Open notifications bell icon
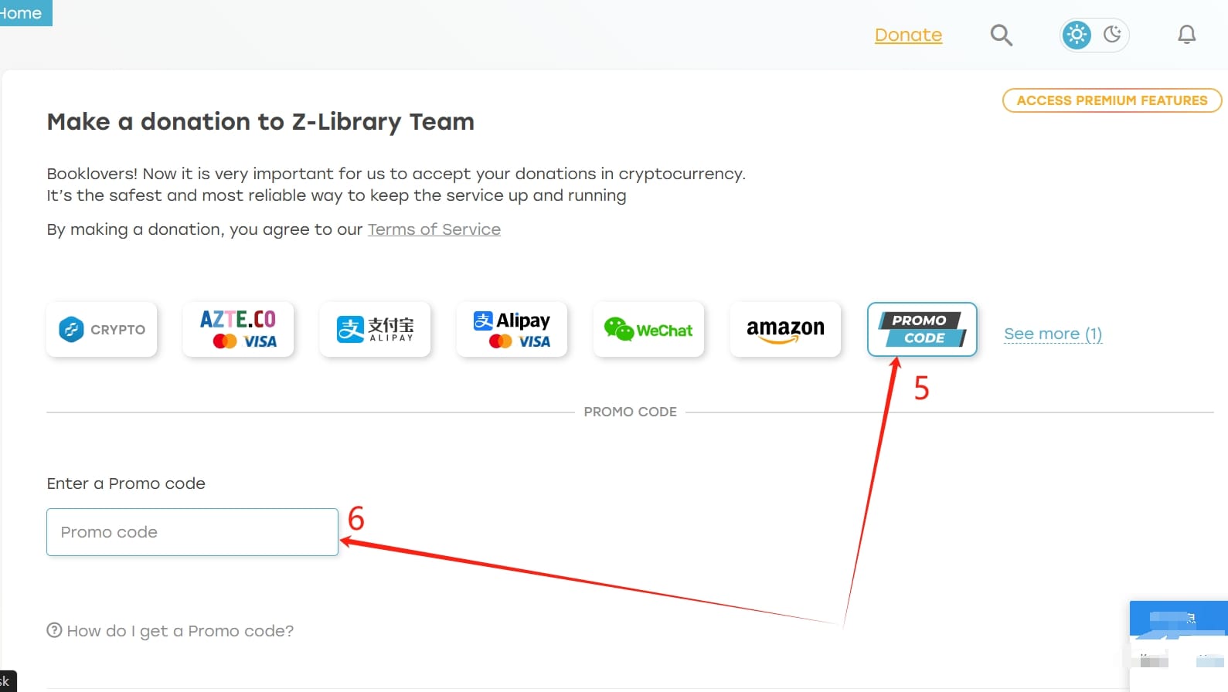 (x=1186, y=35)
